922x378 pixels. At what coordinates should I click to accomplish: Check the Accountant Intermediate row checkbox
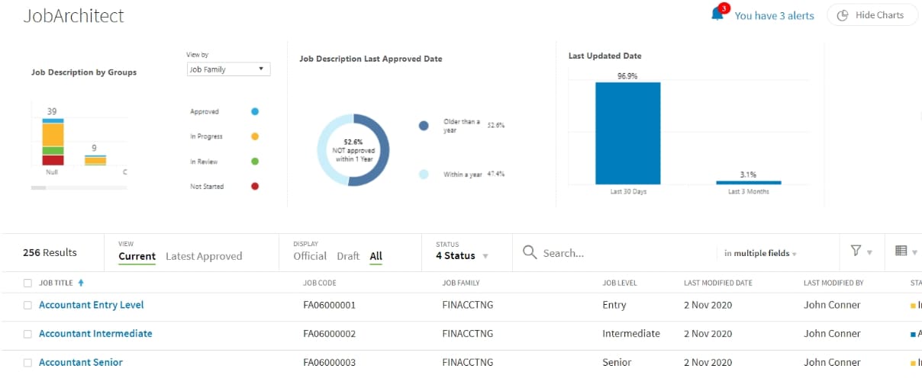click(27, 334)
